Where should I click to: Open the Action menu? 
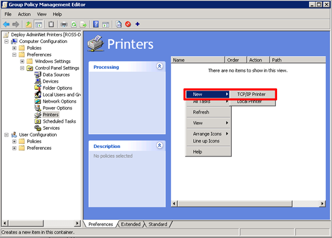click(24, 14)
